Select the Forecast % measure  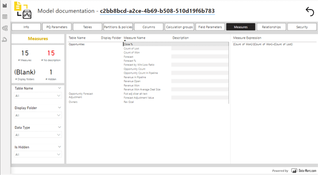pos(130,61)
